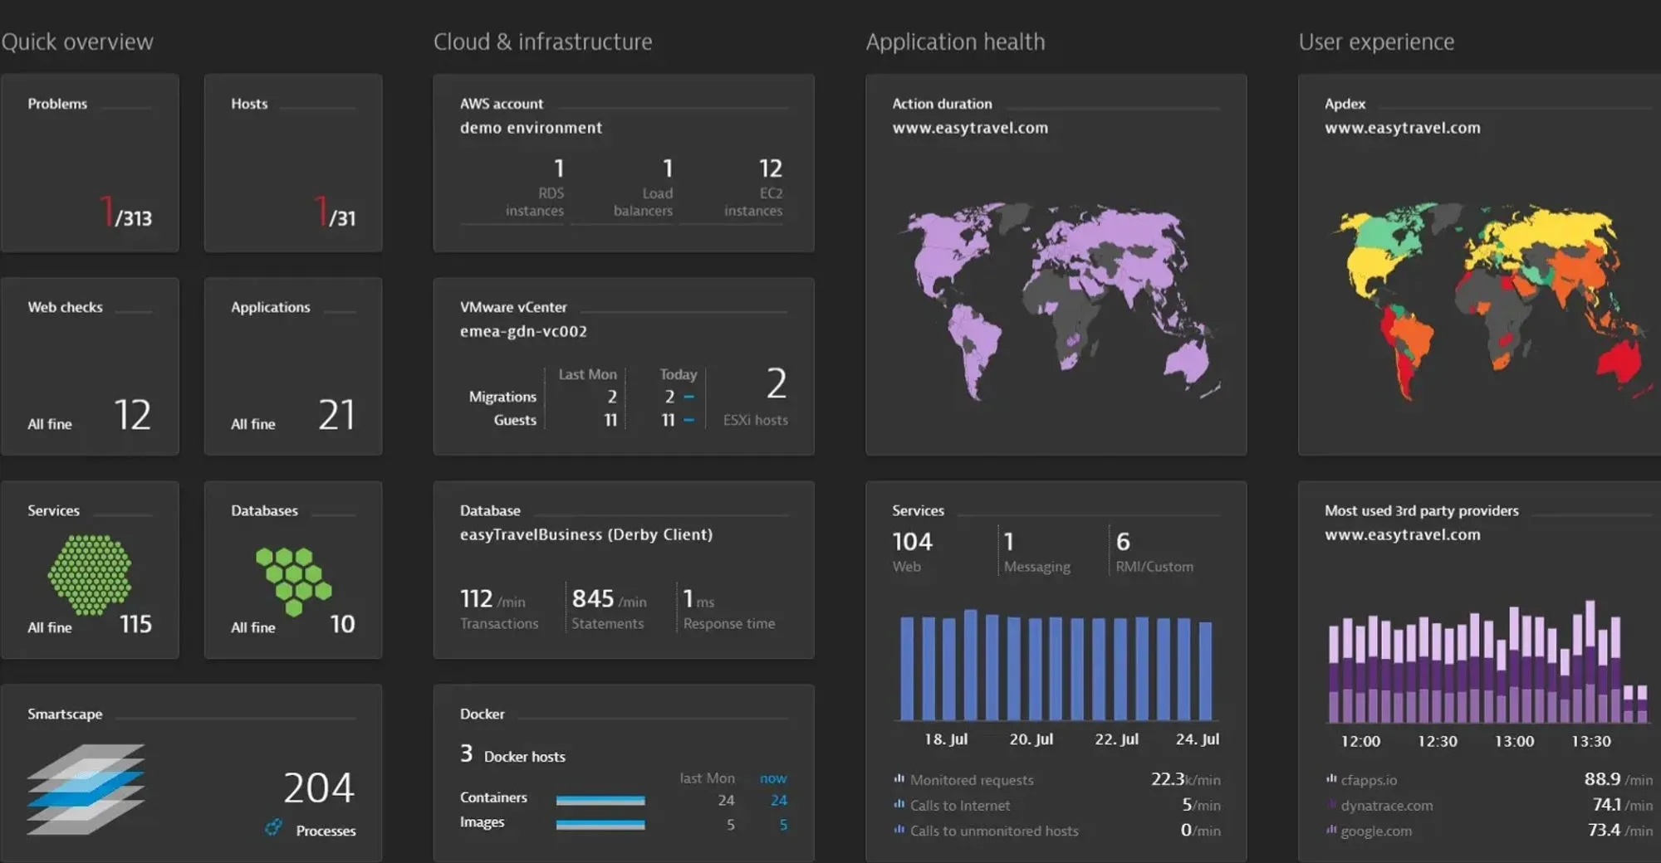Click the Quick overview section heading
1661x863 pixels.
pos(77,41)
